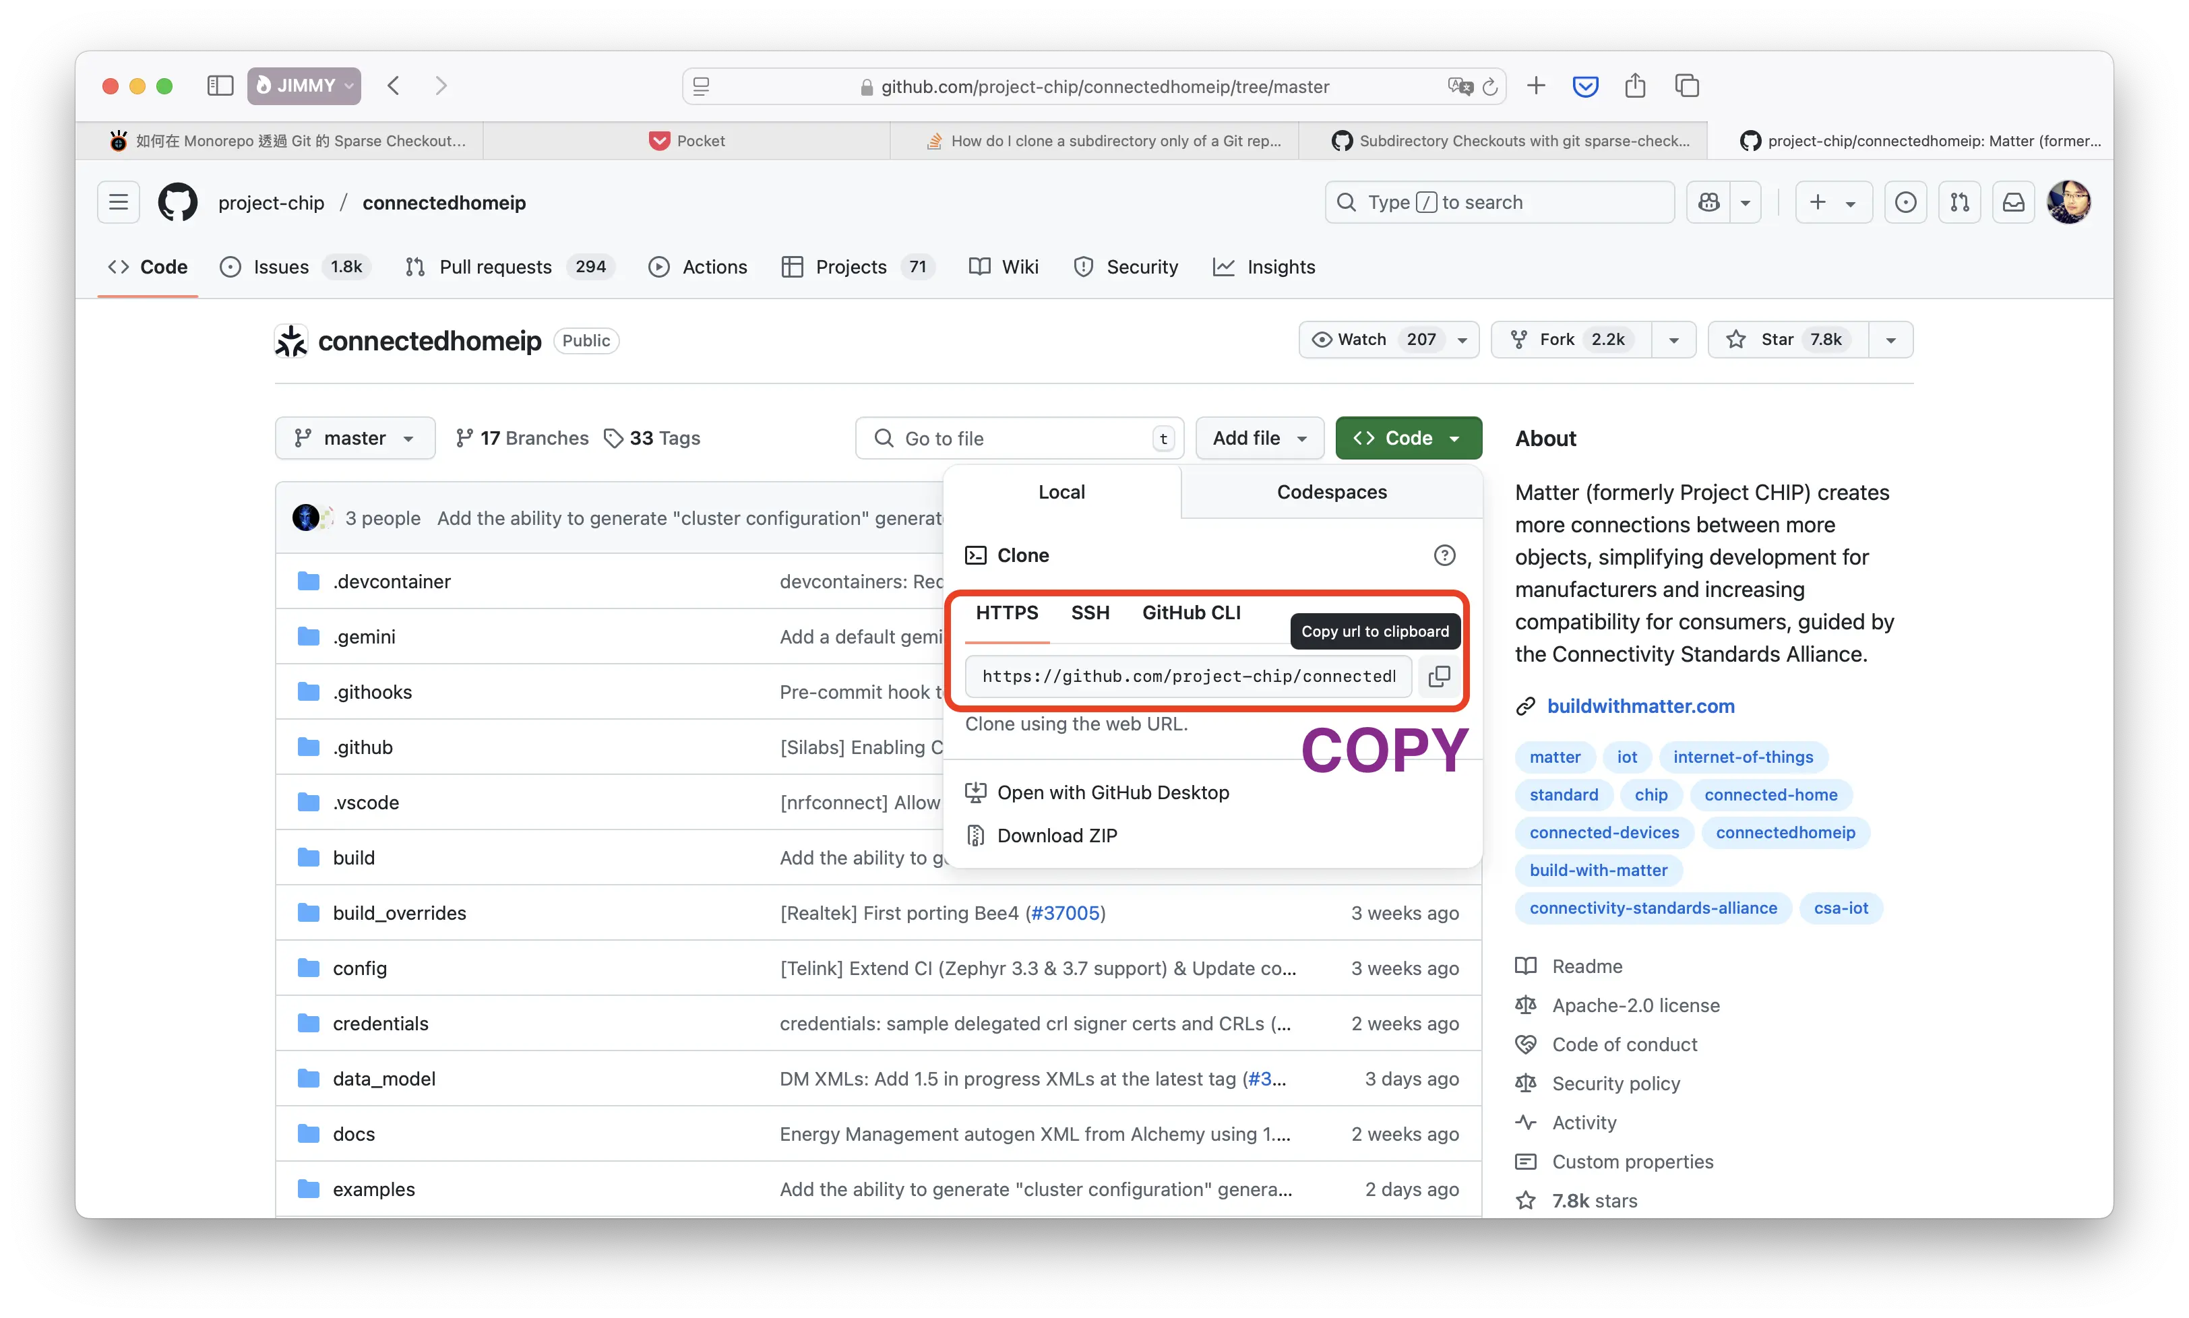Screen dimensions: 2189x1318
Task: Open the JIMMY profile dropdown
Action: (304, 86)
